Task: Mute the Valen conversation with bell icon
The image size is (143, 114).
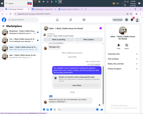Action: tap(119, 45)
